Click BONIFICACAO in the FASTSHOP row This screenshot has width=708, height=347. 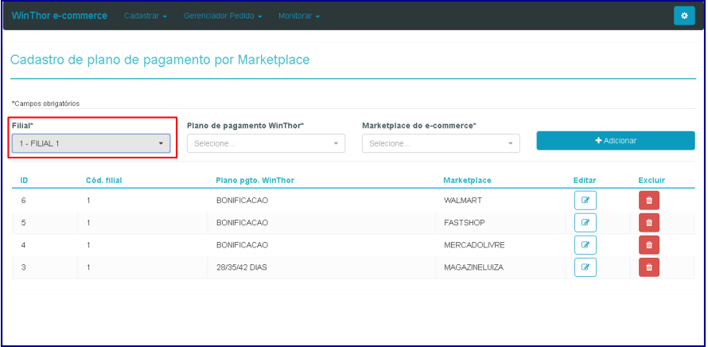click(x=242, y=223)
